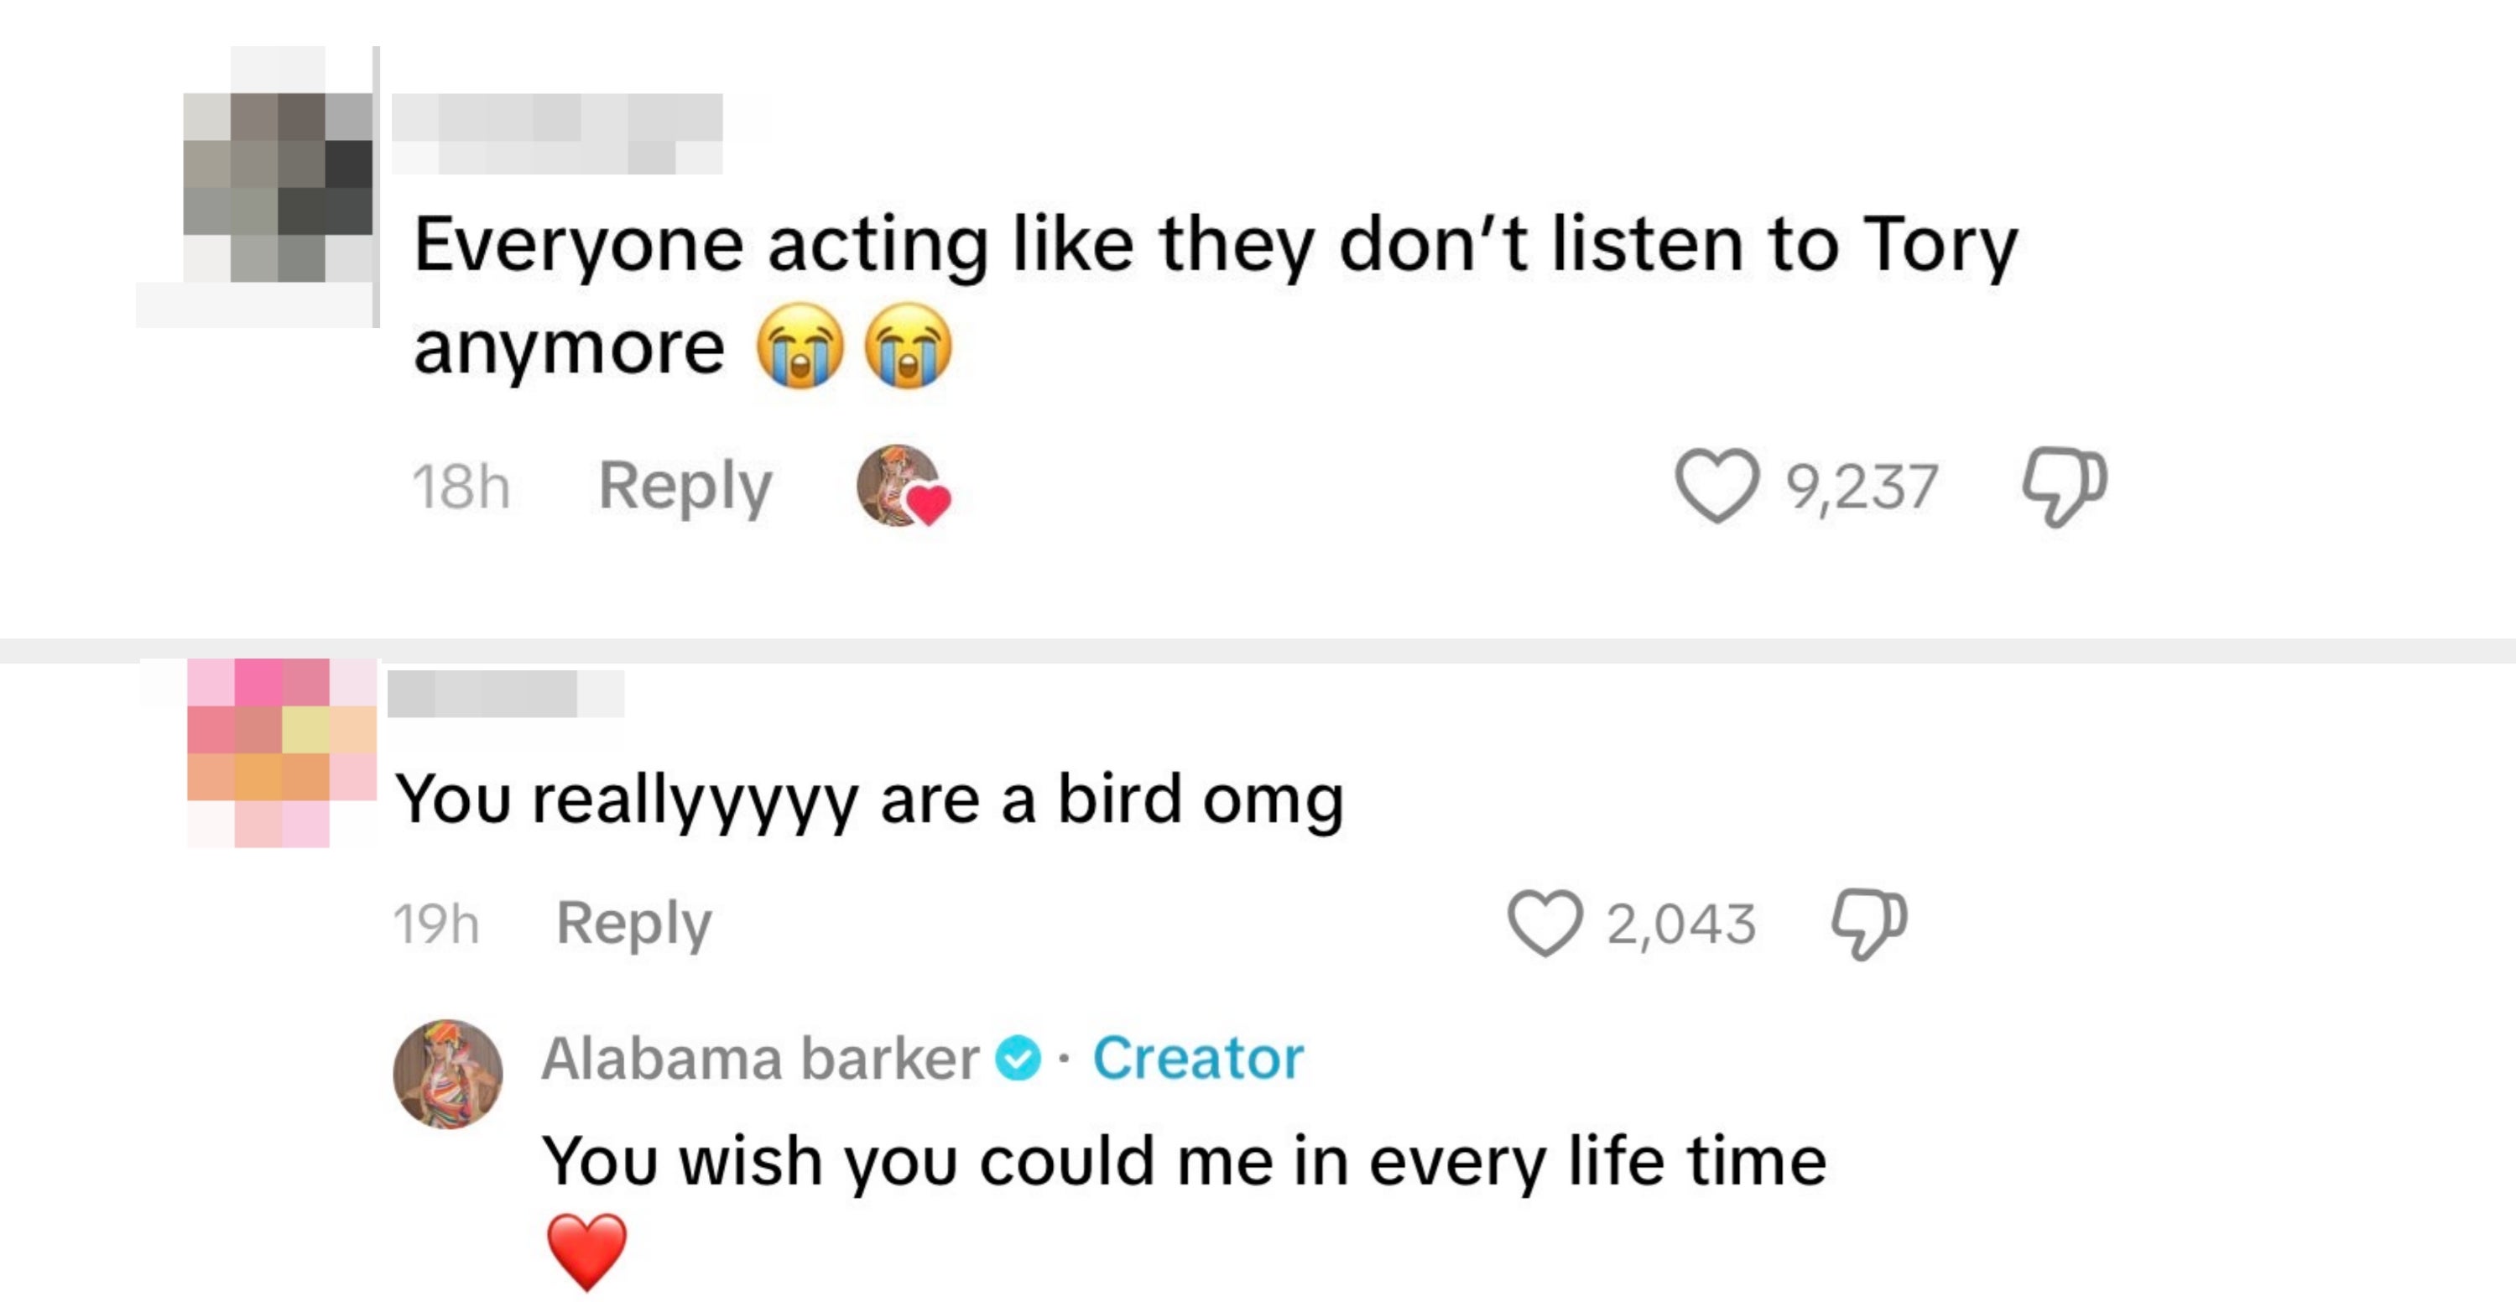Click the 9,237 likes count
The image size is (2516, 1302).
1862,487
